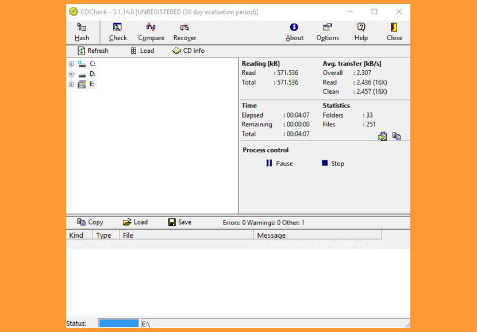
Task: Sort log by Type column
Action: click(x=106, y=235)
